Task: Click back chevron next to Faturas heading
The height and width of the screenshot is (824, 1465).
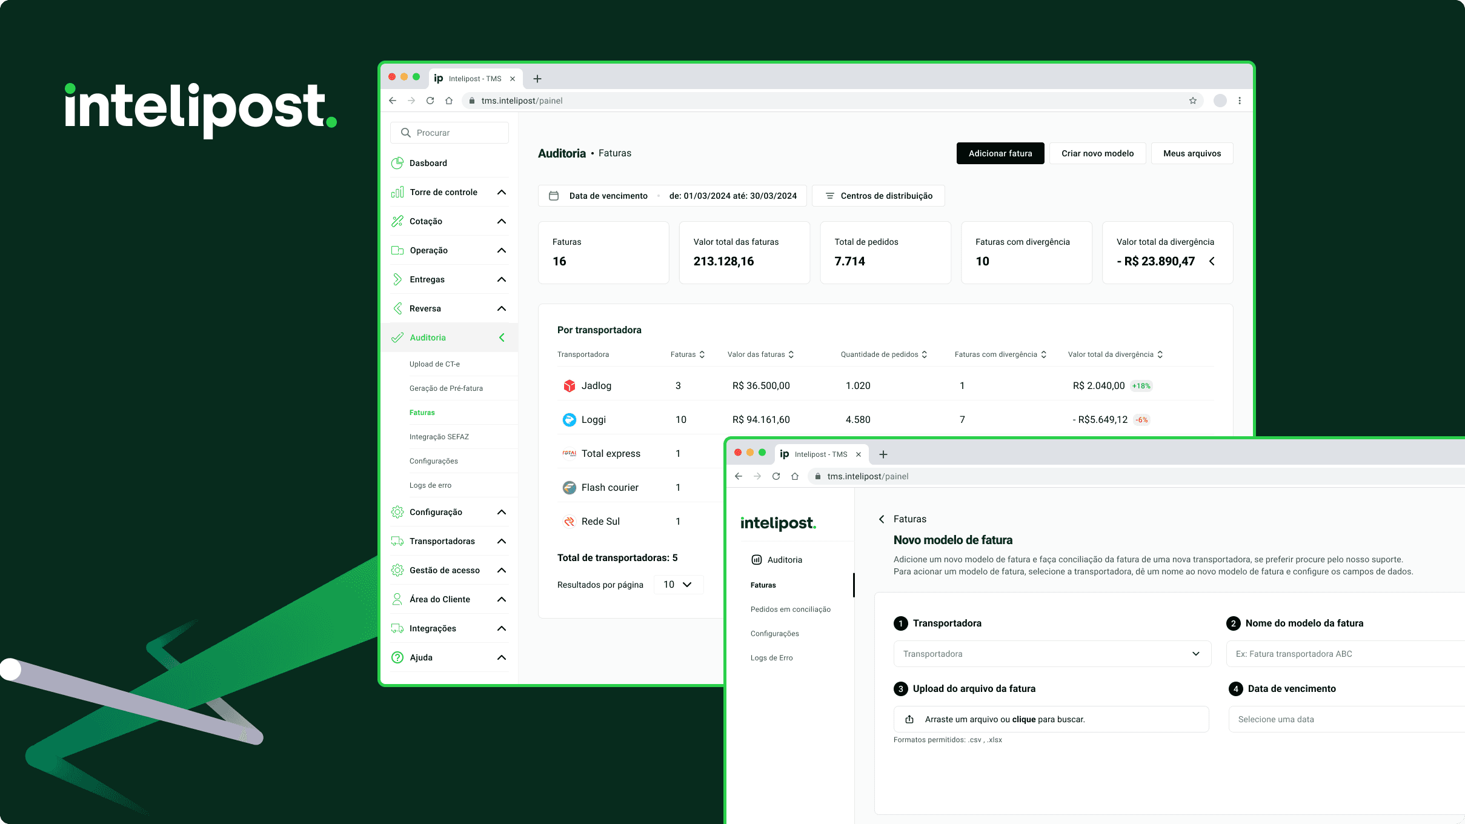Action: coord(882,519)
